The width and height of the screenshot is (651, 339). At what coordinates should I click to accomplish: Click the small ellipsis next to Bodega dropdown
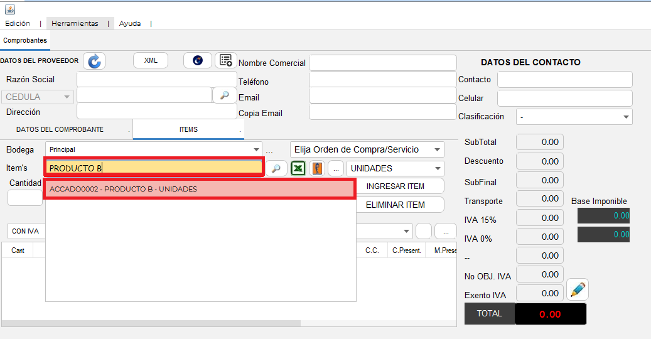tap(269, 150)
